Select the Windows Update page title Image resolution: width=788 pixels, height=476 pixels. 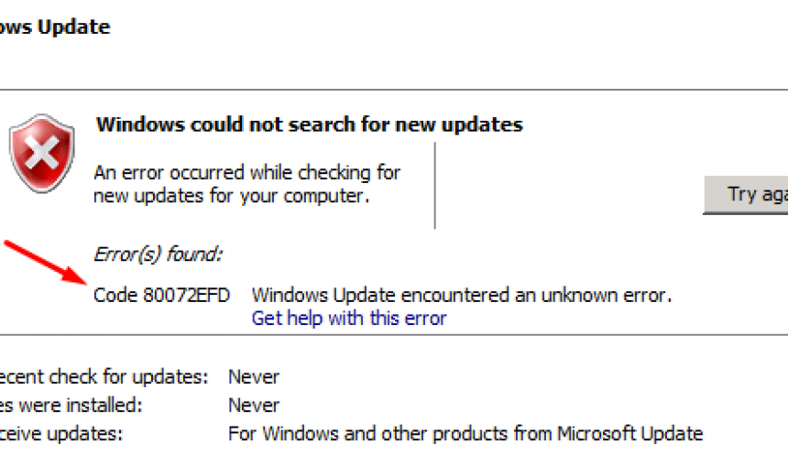click(55, 27)
